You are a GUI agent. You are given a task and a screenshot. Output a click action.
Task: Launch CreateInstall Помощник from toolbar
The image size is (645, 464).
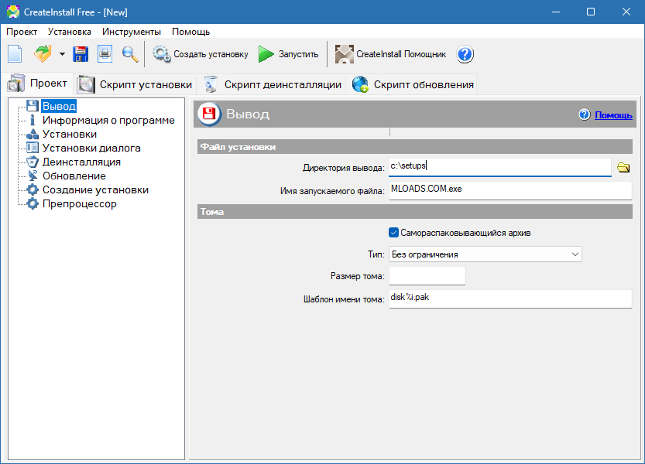pyautogui.click(x=390, y=54)
